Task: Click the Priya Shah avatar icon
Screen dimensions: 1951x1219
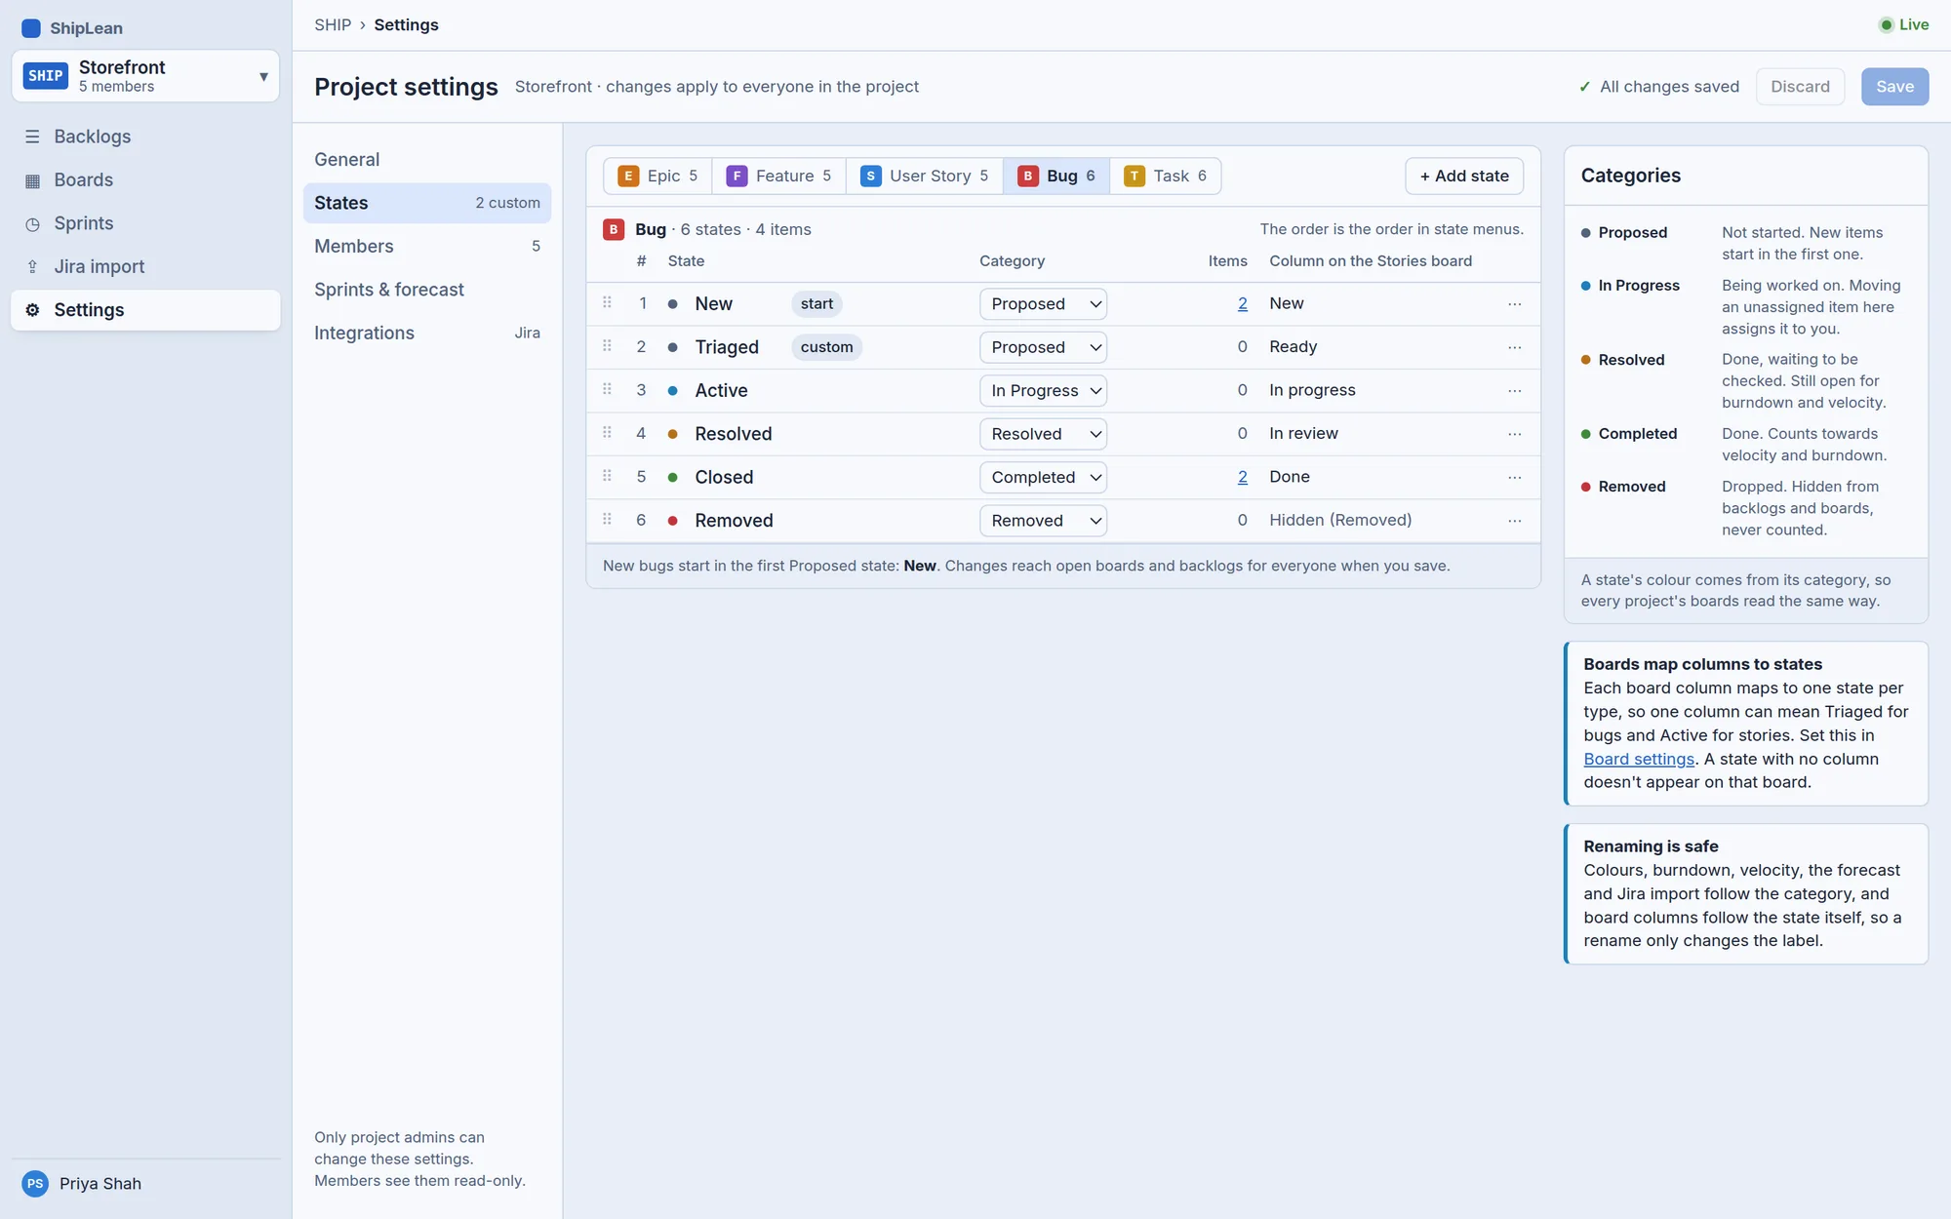Action: [x=35, y=1184]
